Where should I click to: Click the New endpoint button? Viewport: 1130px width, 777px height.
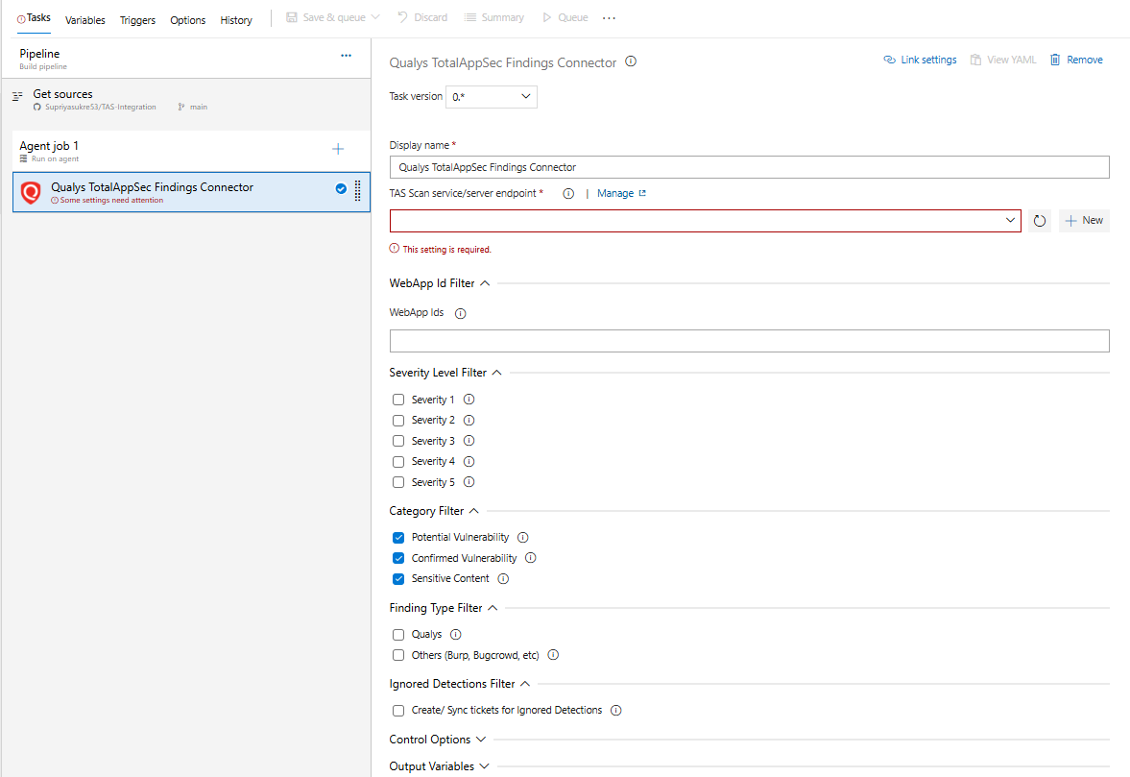coord(1084,221)
